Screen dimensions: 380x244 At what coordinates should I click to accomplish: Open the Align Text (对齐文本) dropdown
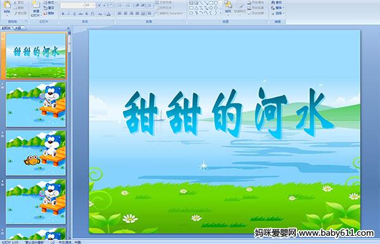[x=165, y=8]
